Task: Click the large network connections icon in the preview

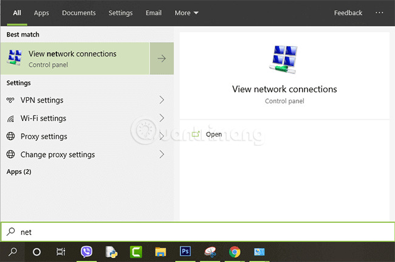Action: pos(284,59)
